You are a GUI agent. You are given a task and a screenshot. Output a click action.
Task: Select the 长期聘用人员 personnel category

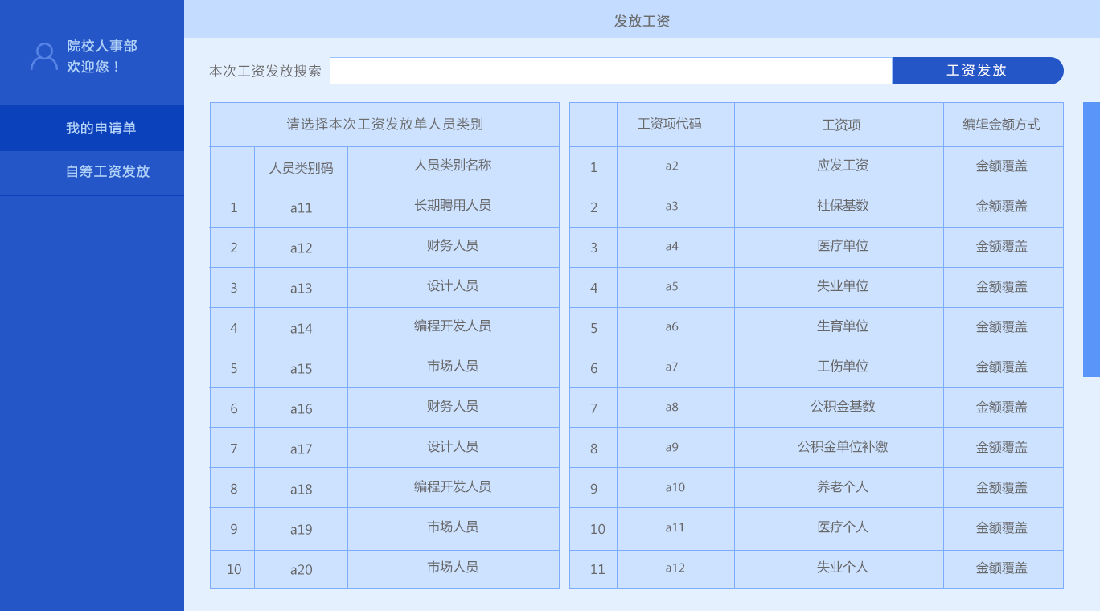[x=453, y=206]
